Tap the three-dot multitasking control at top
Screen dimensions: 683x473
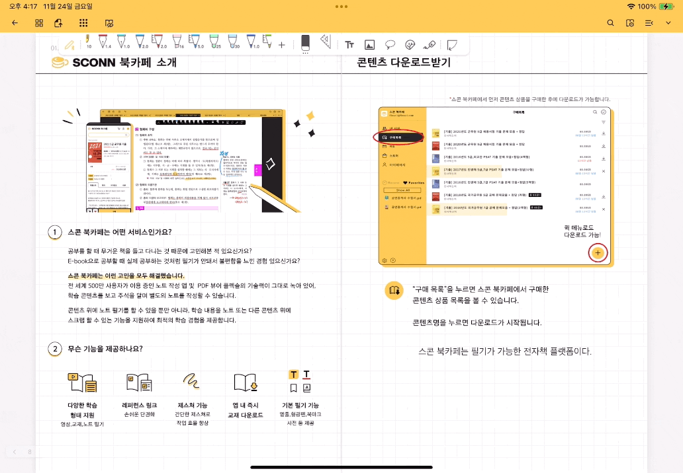click(341, 7)
